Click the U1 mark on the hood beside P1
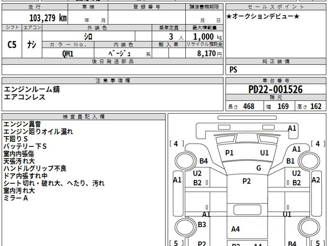Screen dimensions: 328x246 [x=265, y=153]
